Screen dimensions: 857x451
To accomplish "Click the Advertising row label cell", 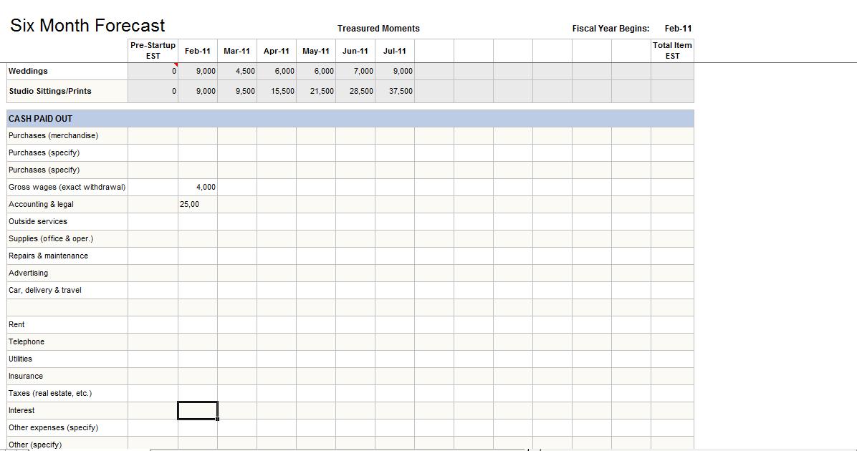I will pyautogui.click(x=64, y=273).
